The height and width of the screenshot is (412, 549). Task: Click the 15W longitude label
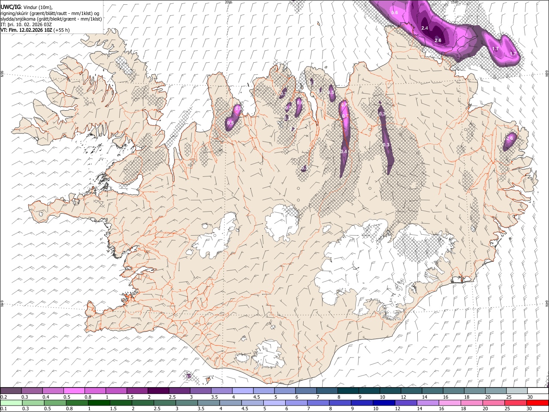point(454,2)
